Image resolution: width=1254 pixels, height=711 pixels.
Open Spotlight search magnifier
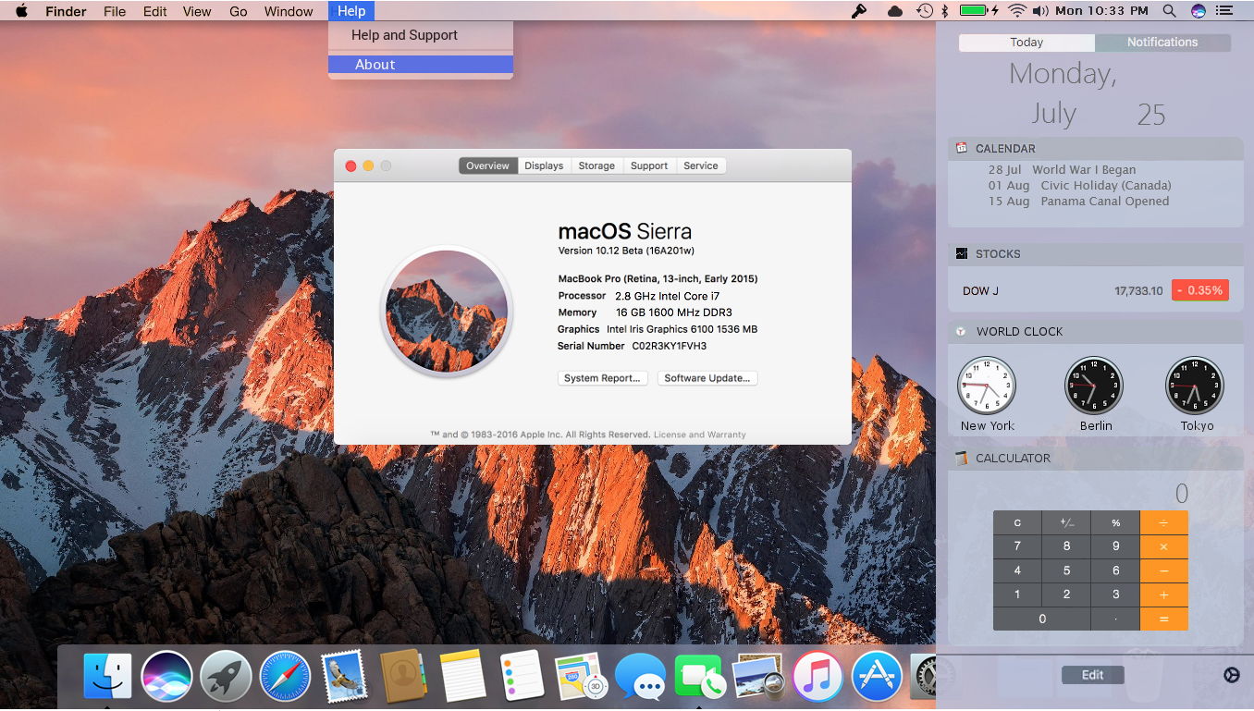pos(1169,11)
